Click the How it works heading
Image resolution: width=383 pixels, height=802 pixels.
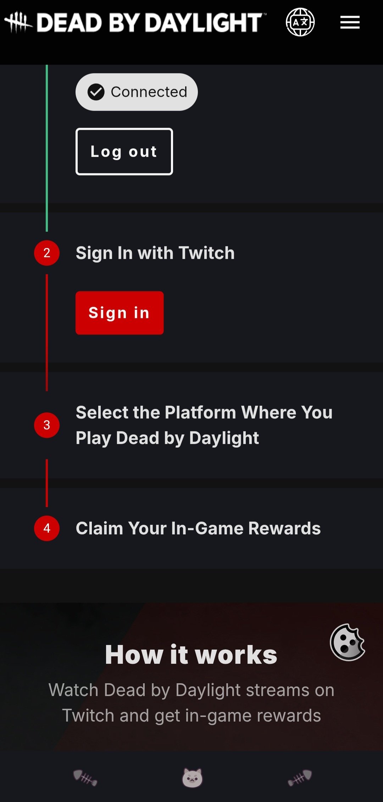[x=191, y=654]
